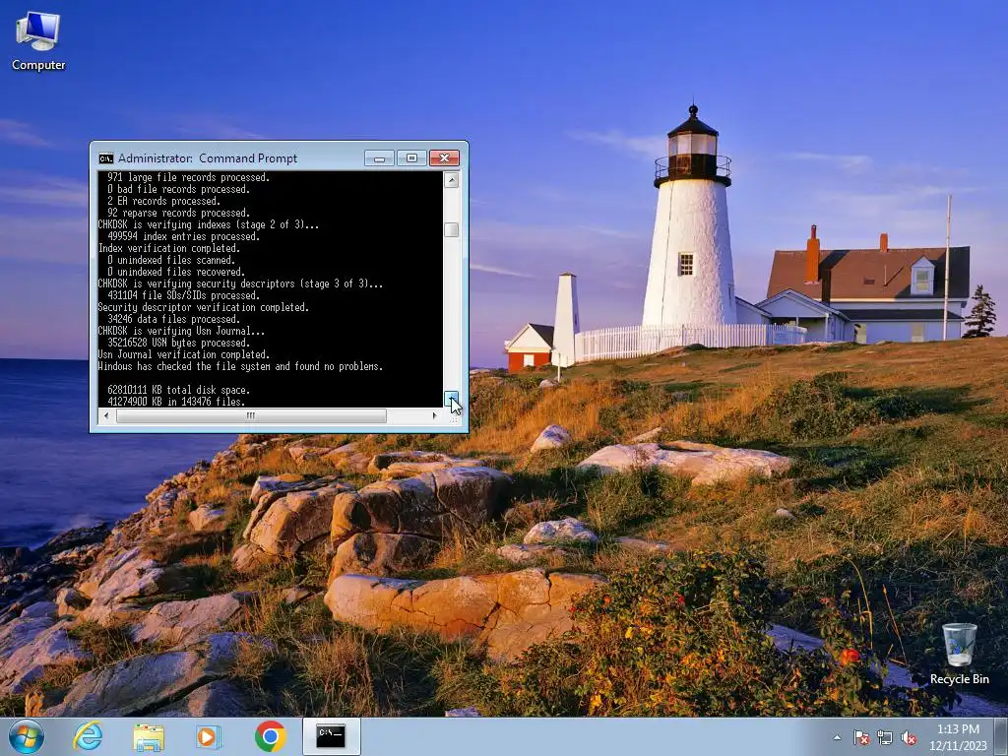Viewport: 1008px width, 756px height.
Task: Close the Command Prompt window
Action: 444,158
